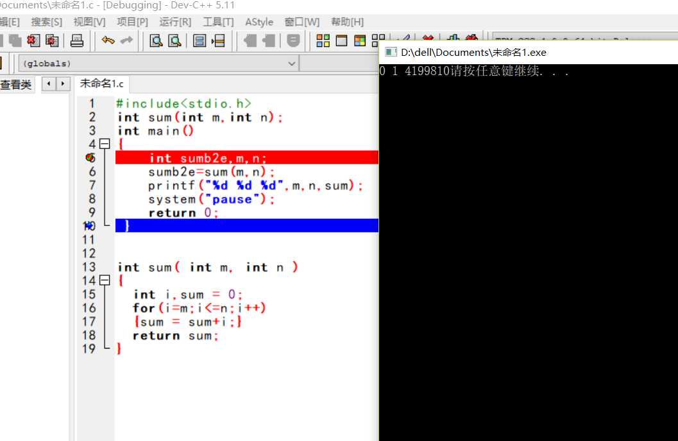Compile using the four-colored-squares icon
Image resolution: width=678 pixels, height=441 pixels.
tap(323, 40)
